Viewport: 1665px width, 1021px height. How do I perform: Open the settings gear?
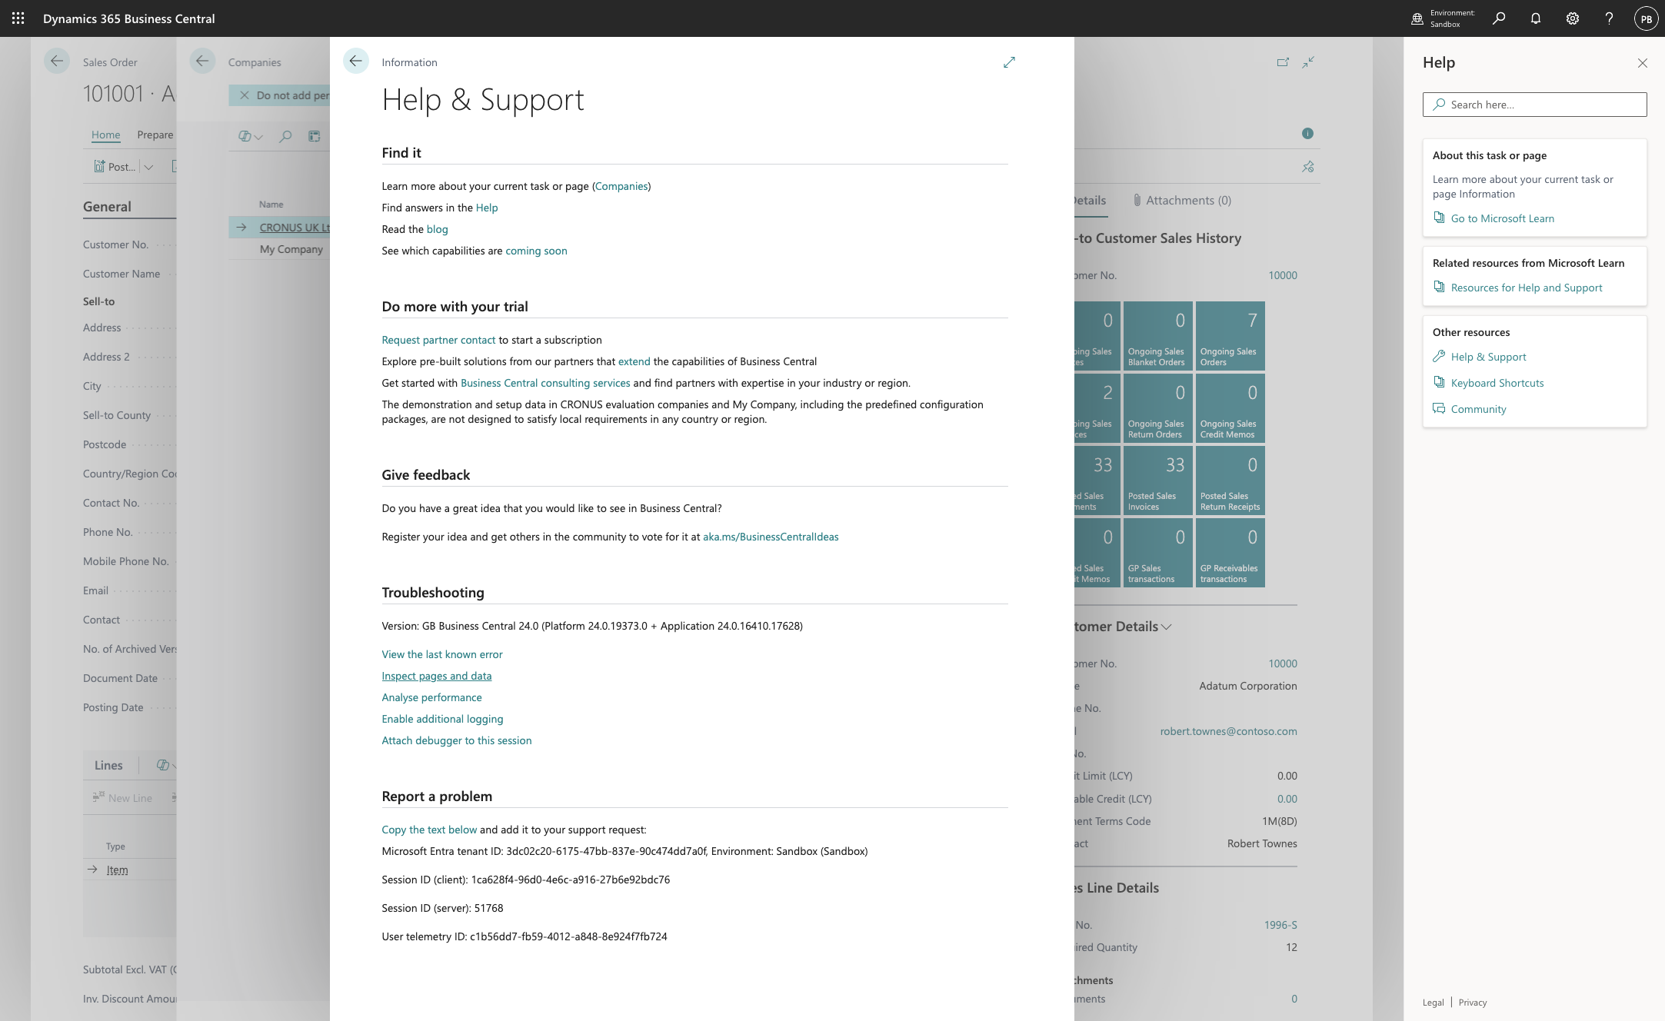(1573, 18)
